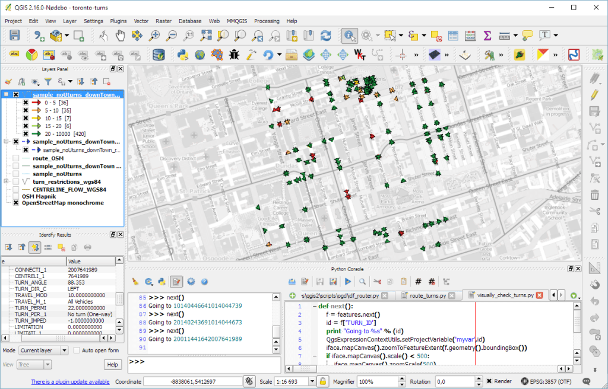Open the Python Console search icon
Image resolution: width=608 pixels, height=389 pixels.
pos(361,281)
